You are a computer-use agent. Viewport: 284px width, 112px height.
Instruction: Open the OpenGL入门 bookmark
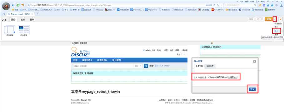[137, 10]
